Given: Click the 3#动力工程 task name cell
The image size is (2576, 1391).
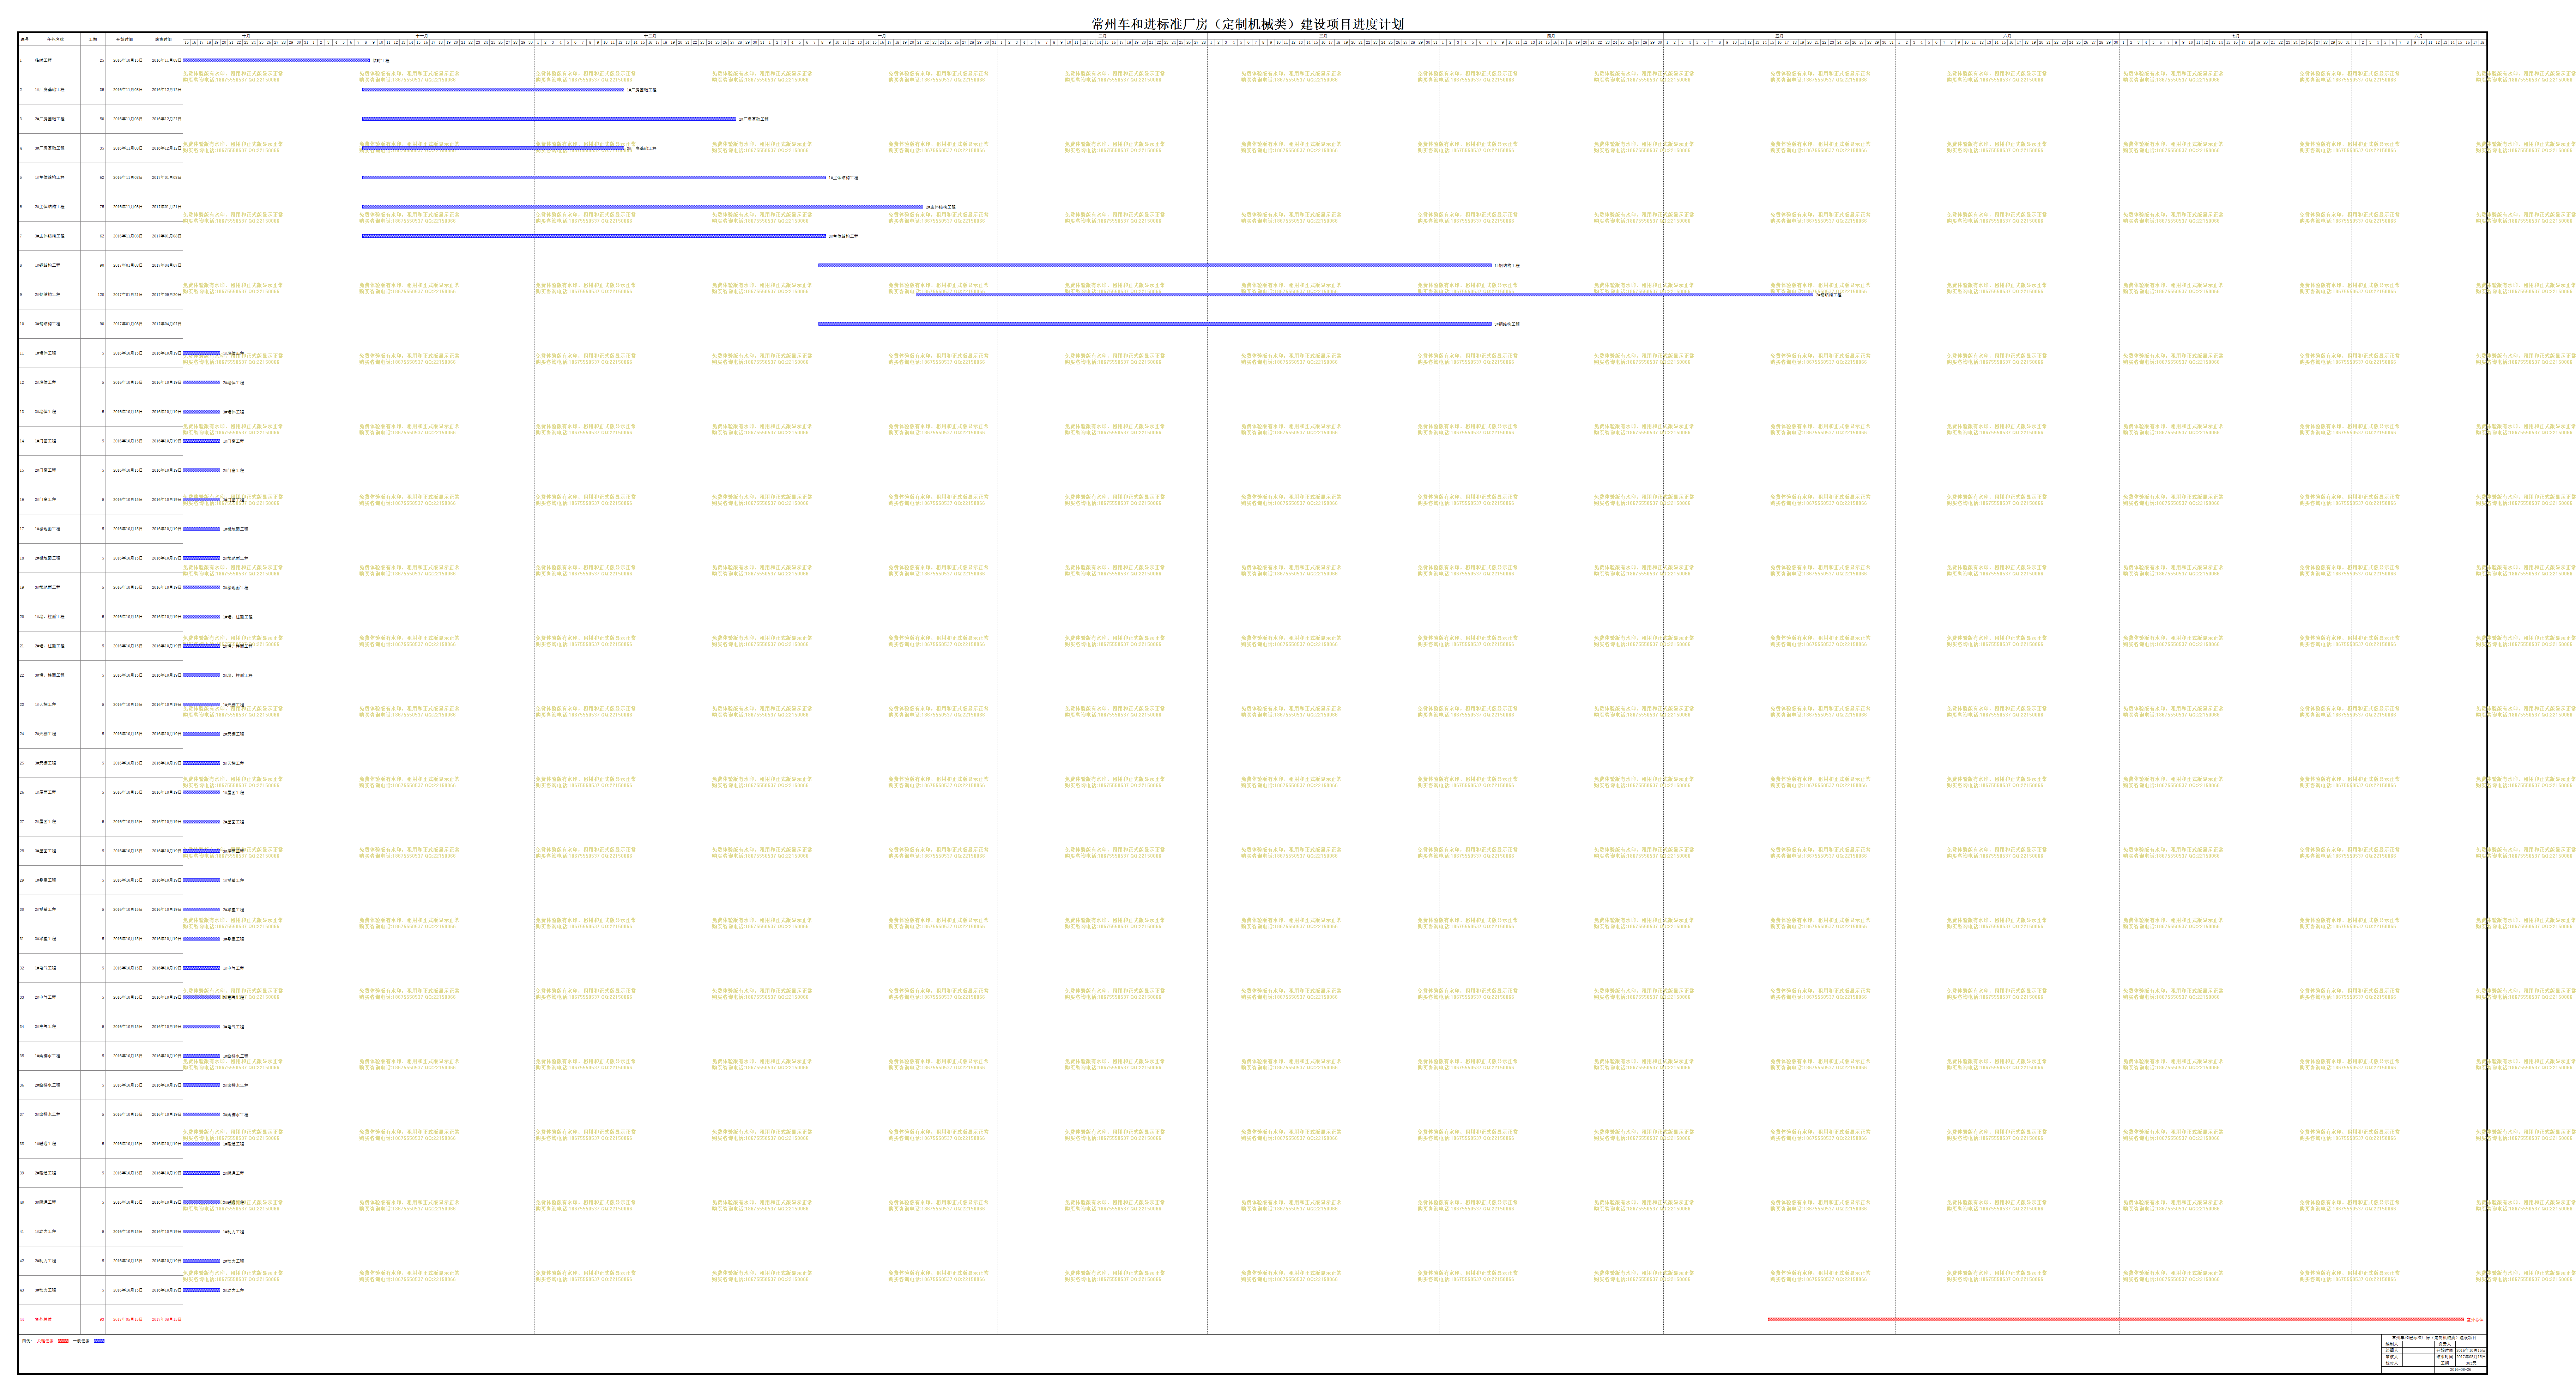Looking at the screenshot, I should click(56, 1290).
